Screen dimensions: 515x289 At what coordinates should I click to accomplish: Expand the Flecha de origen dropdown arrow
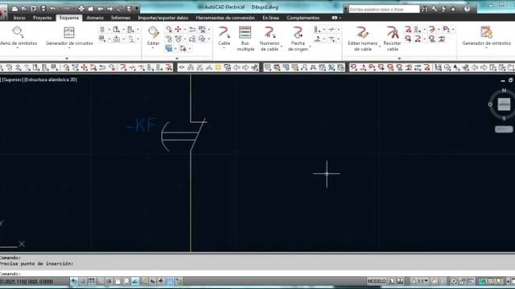point(310,47)
